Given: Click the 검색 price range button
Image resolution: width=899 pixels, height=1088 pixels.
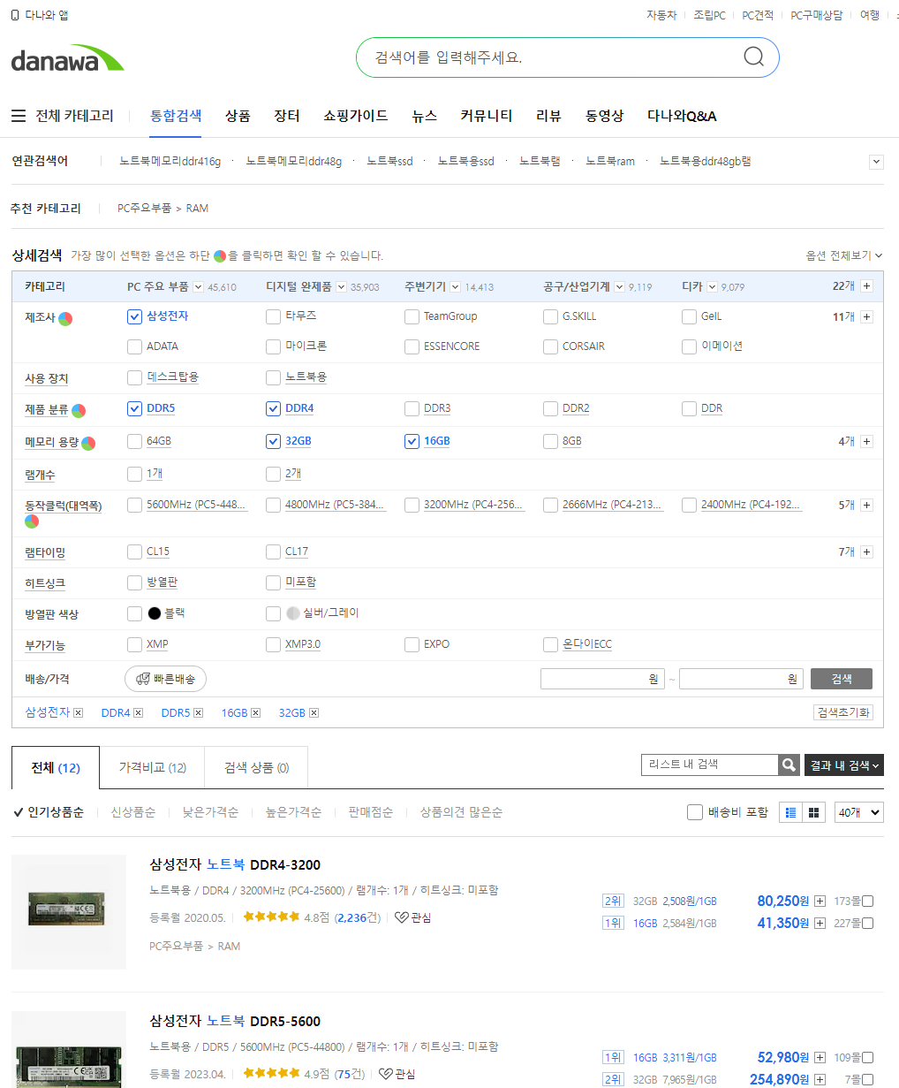Looking at the screenshot, I should point(842,679).
